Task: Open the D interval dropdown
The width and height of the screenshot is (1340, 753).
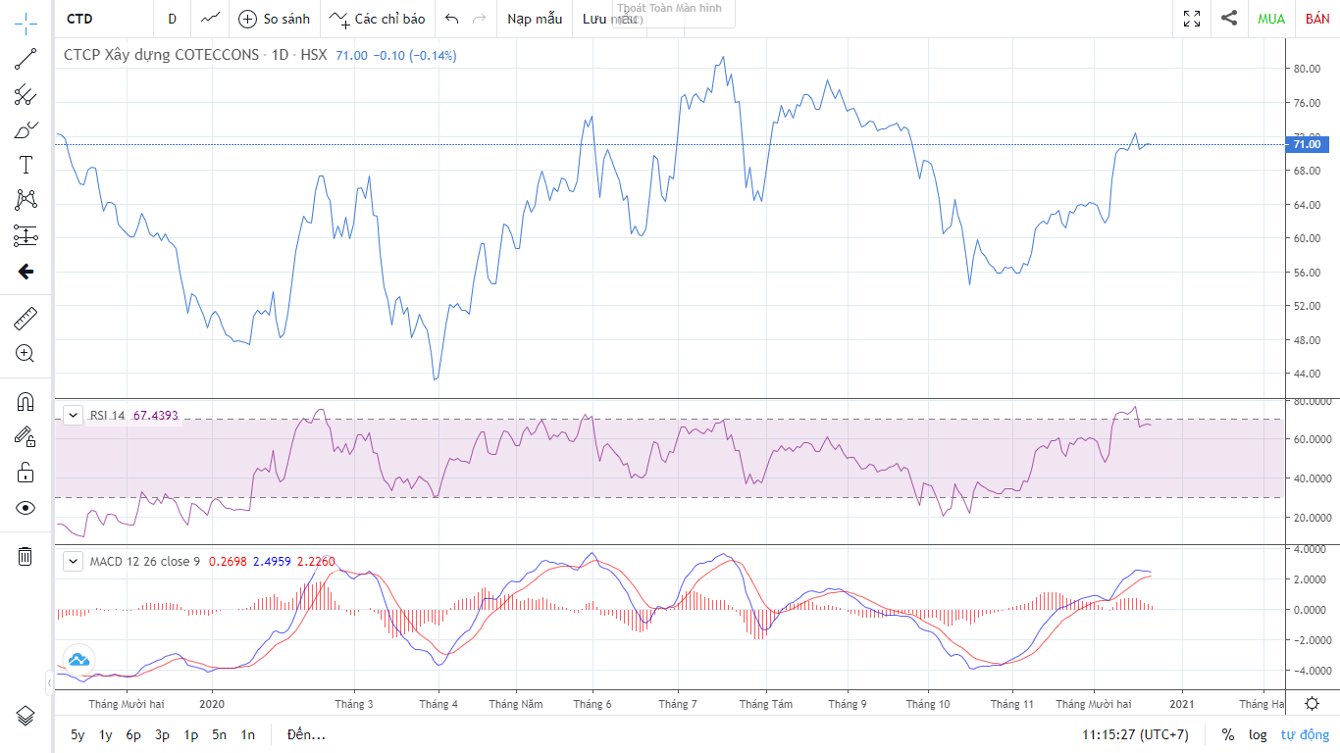Action: [173, 19]
